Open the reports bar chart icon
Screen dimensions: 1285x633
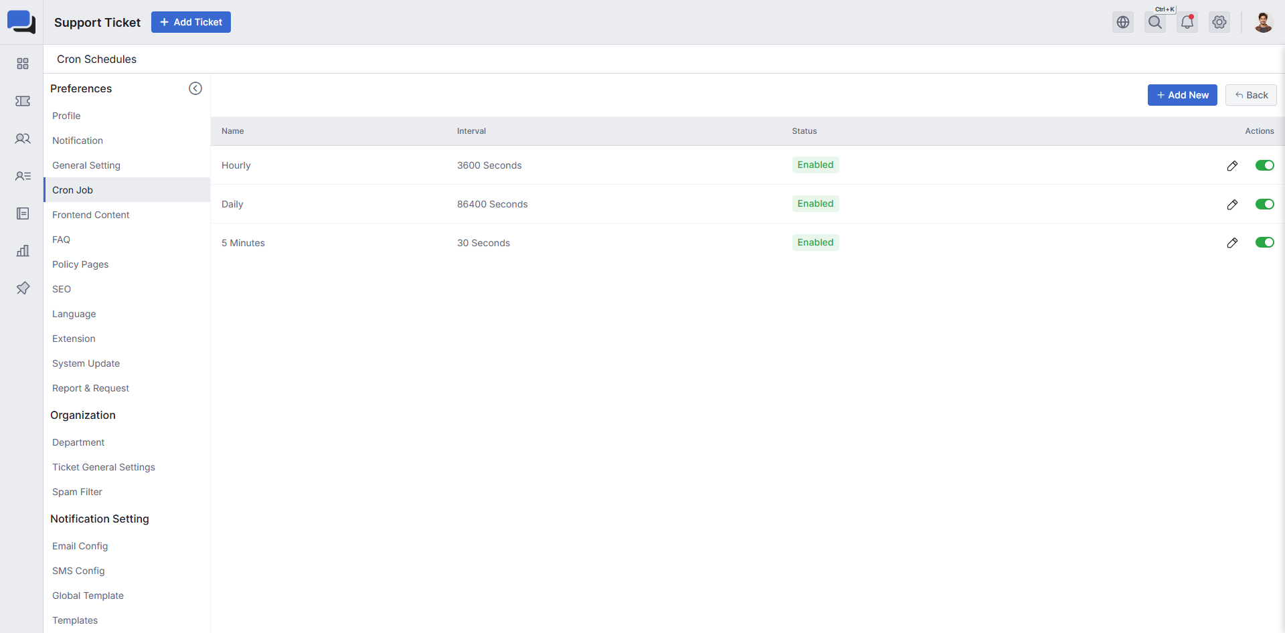pyautogui.click(x=23, y=251)
